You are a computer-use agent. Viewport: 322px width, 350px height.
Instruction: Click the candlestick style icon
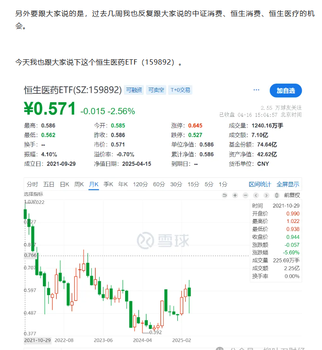click(x=277, y=196)
